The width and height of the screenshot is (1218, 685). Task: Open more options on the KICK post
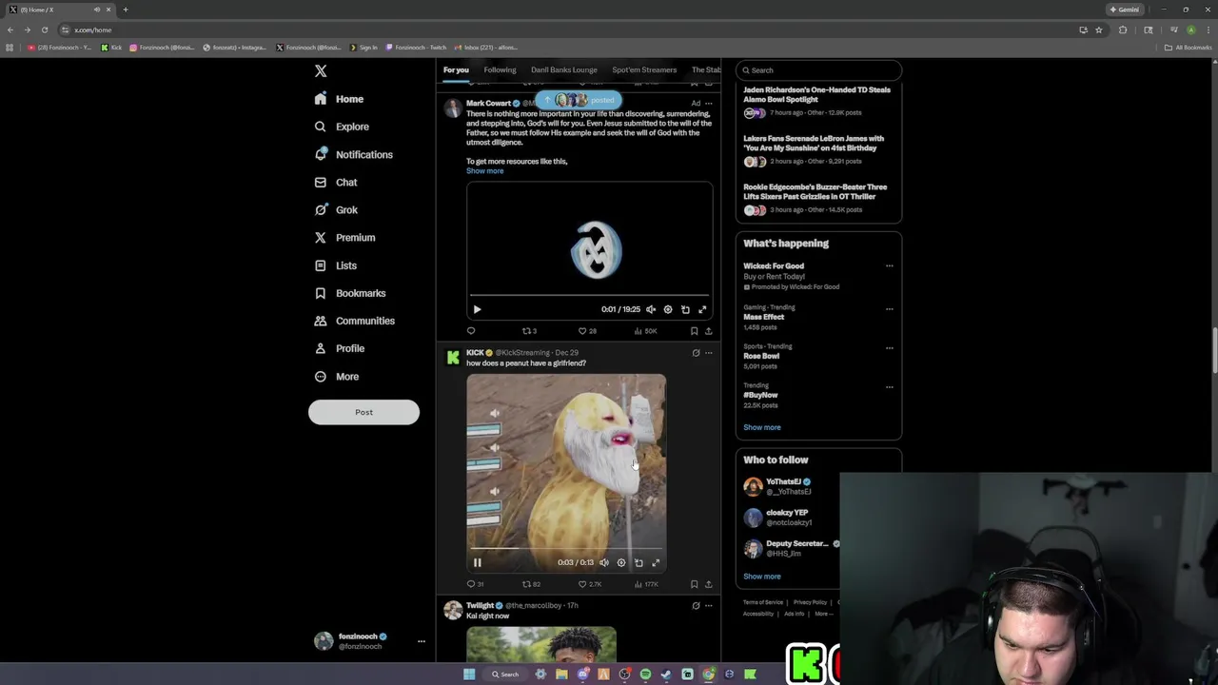tap(708, 353)
